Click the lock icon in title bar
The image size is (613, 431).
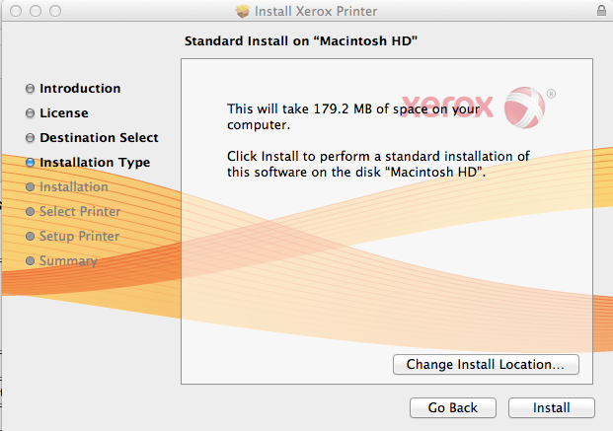point(601,11)
